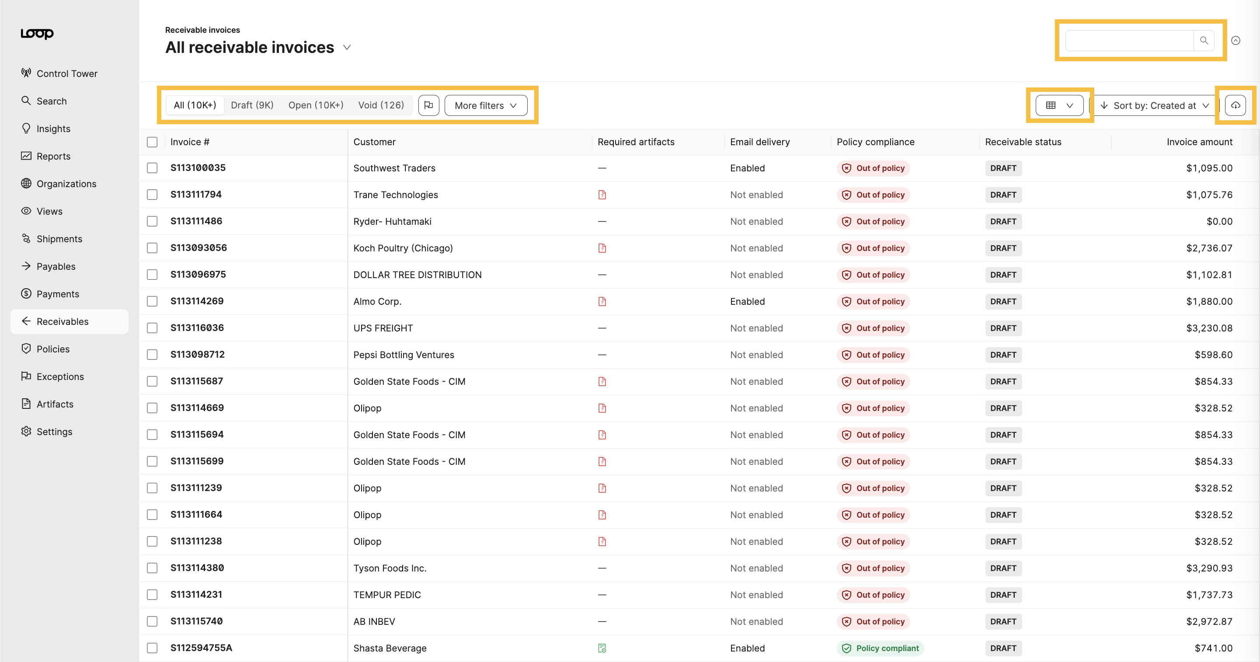1260x662 pixels.
Task: Expand the All receivable invoices view dropdown
Action: tap(347, 48)
